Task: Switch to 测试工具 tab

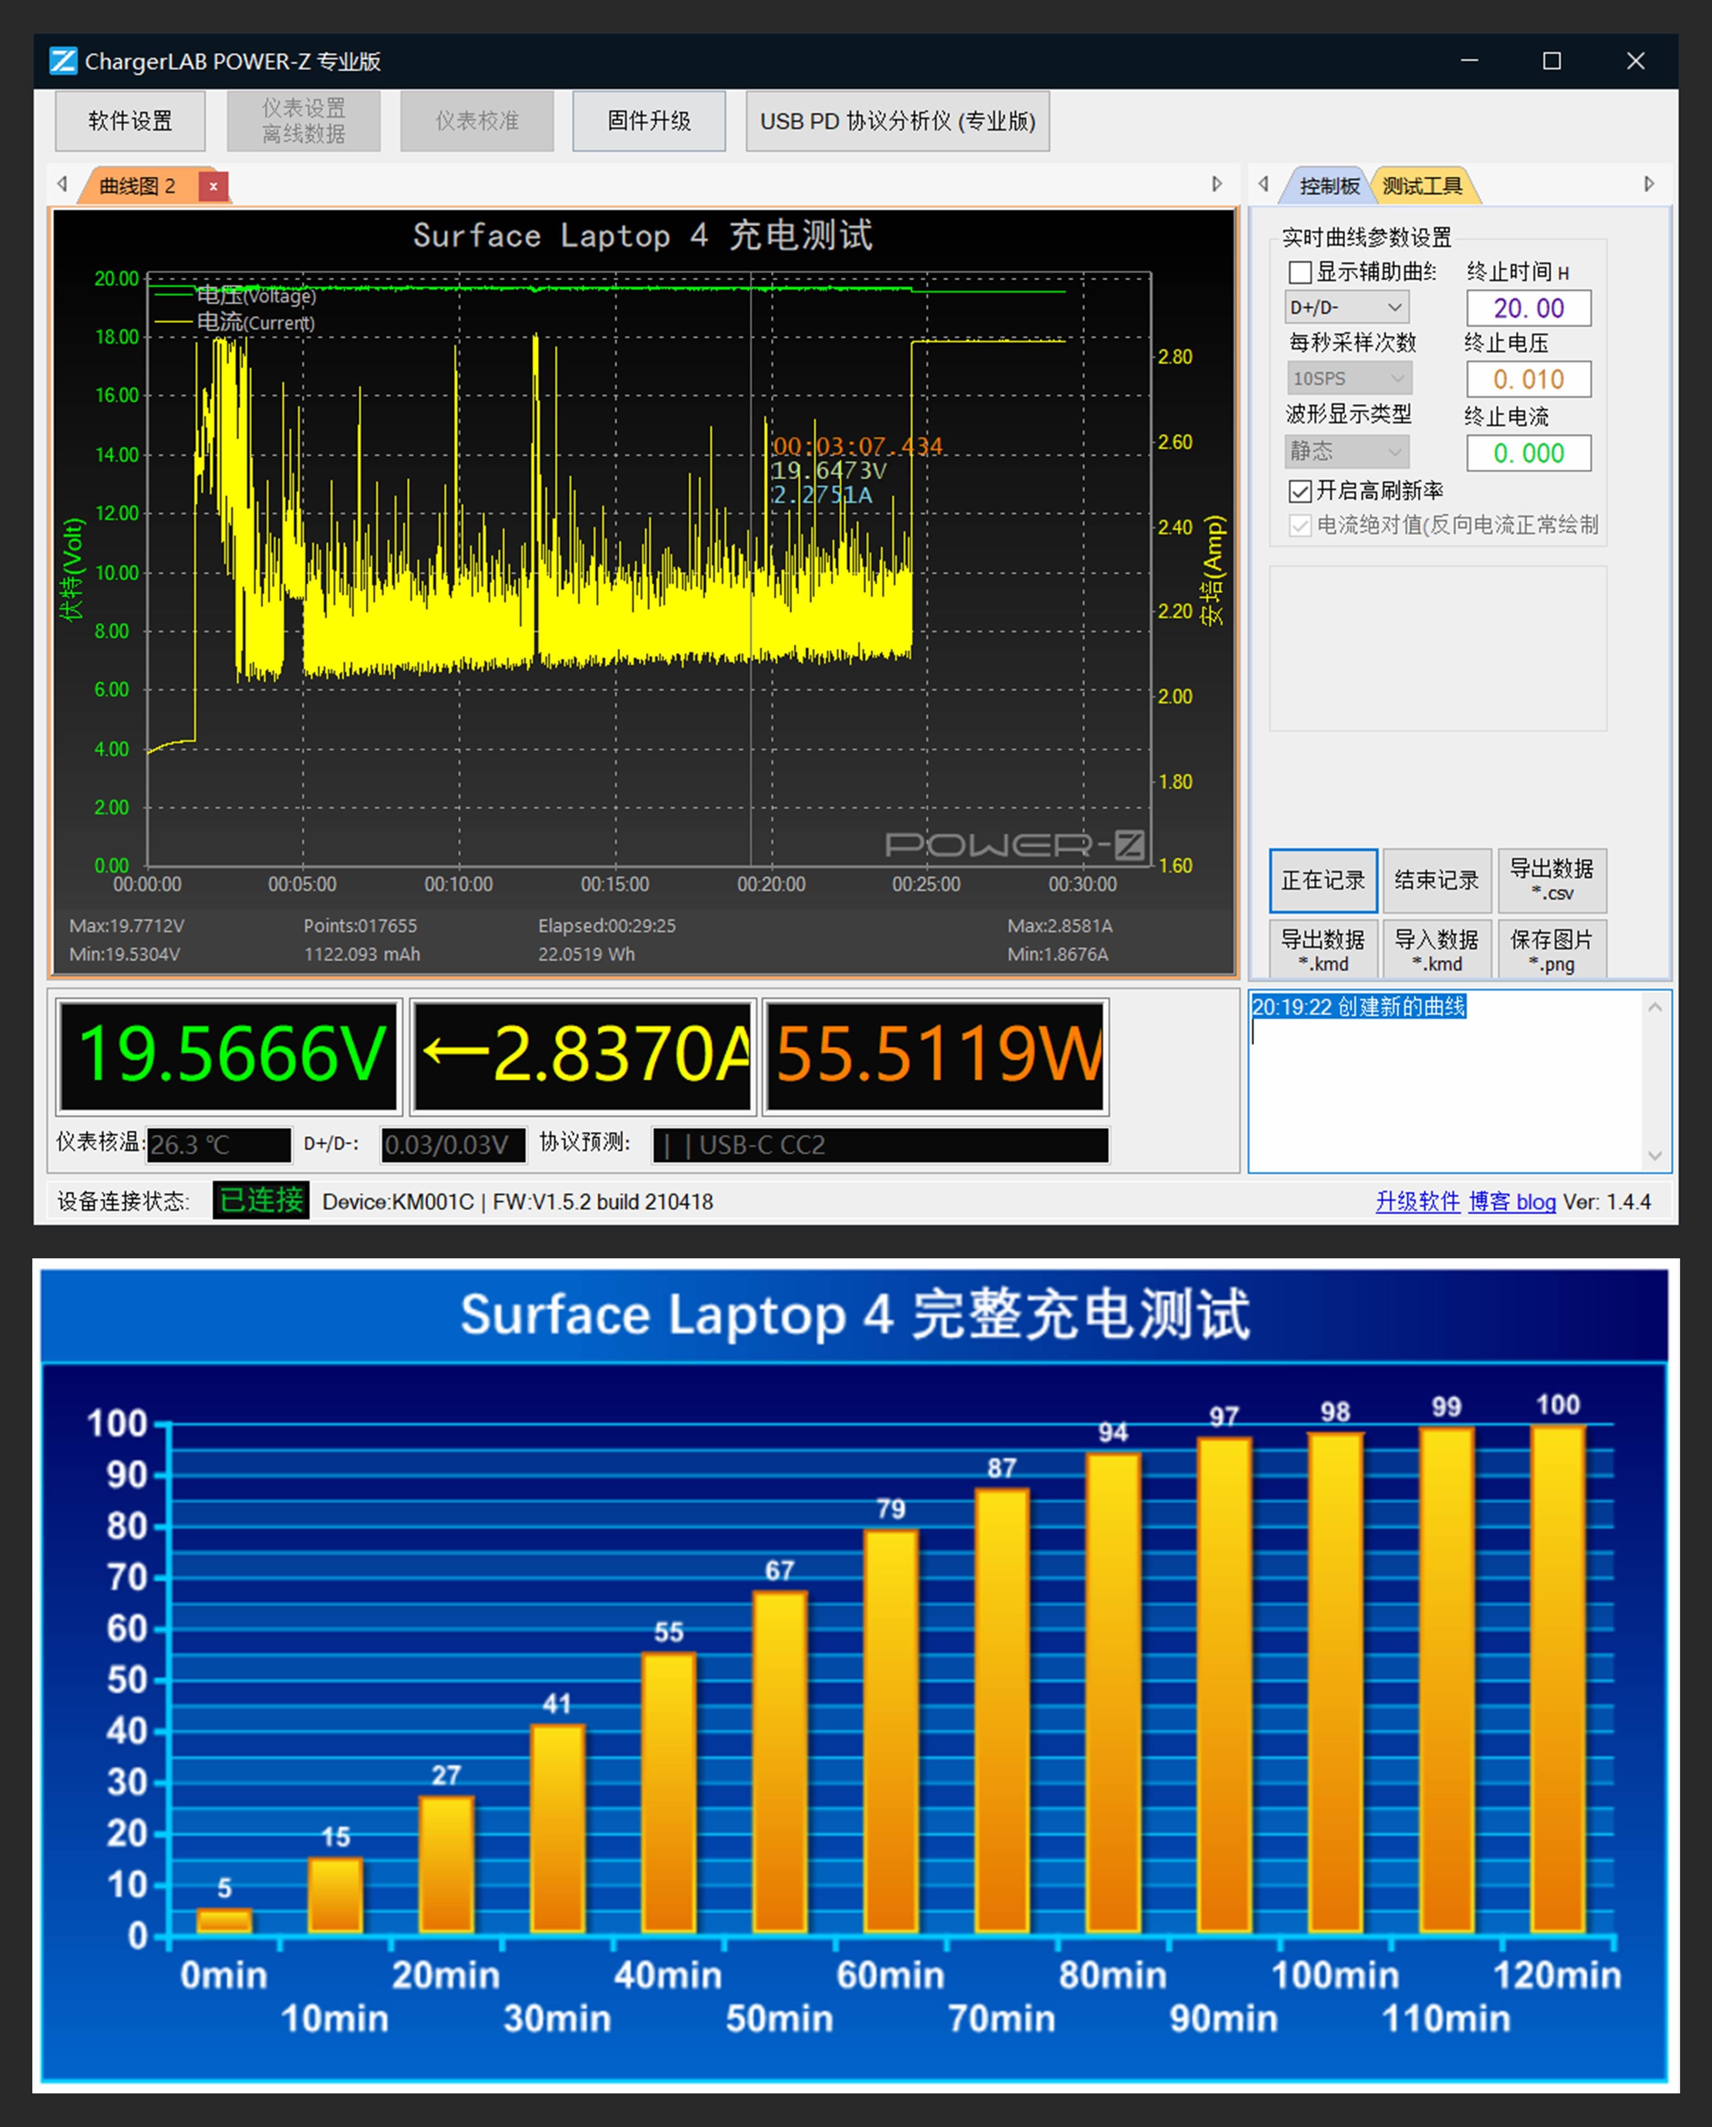Action: point(1422,185)
